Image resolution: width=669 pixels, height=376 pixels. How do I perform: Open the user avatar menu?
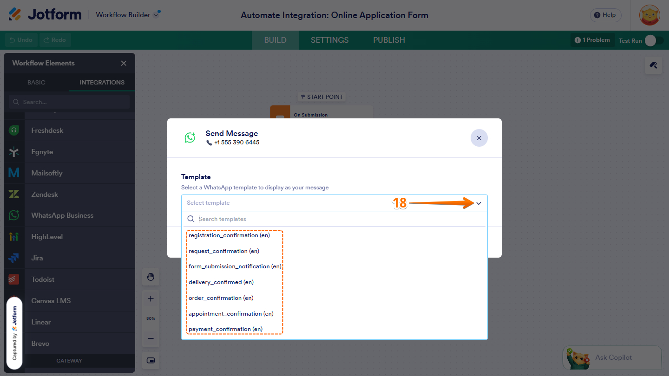tap(649, 15)
